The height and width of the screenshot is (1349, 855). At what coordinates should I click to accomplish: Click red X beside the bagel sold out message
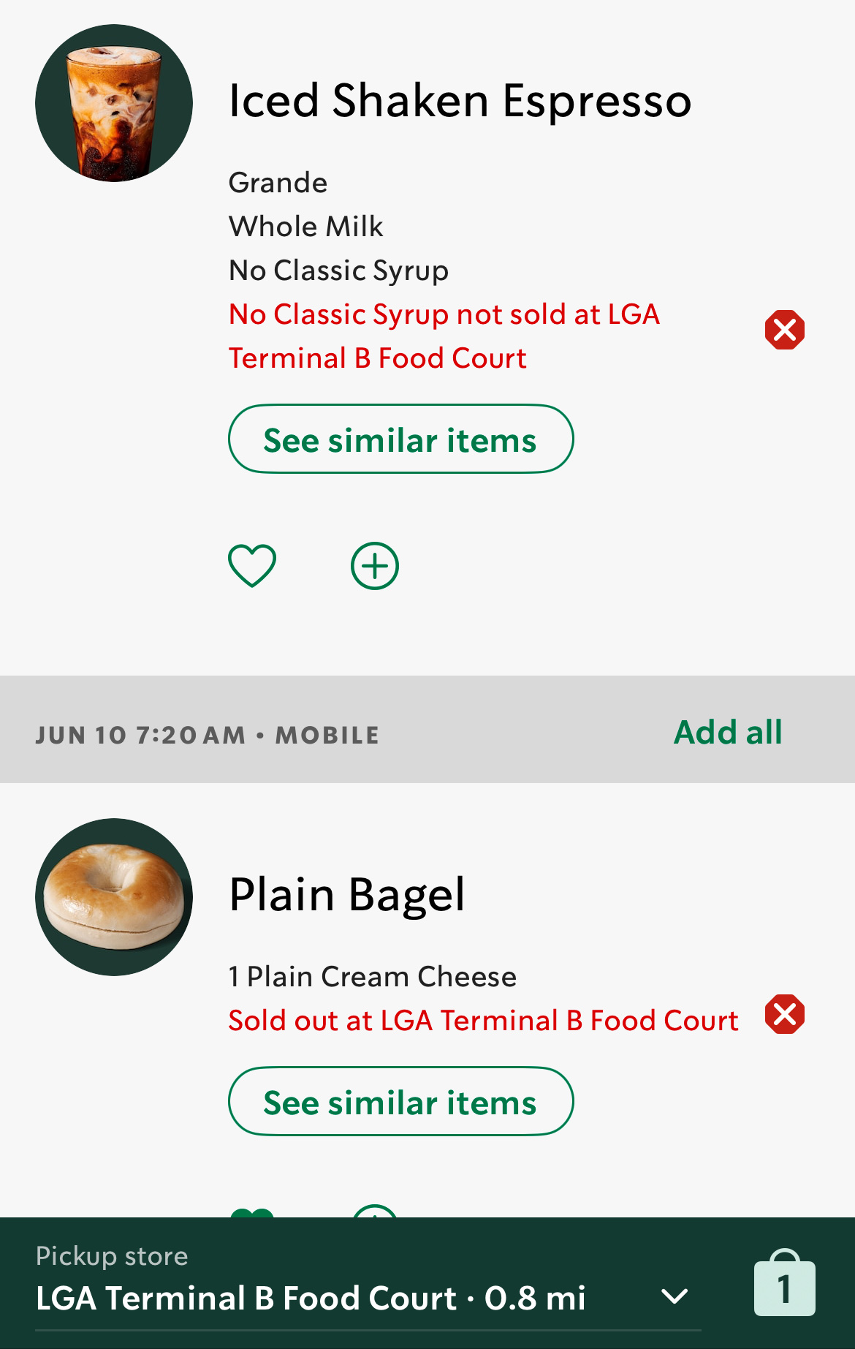tap(785, 1014)
